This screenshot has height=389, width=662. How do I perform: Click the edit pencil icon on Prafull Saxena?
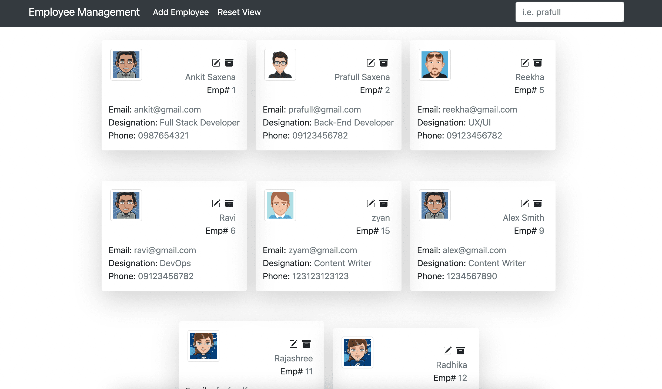pyautogui.click(x=370, y=62)
